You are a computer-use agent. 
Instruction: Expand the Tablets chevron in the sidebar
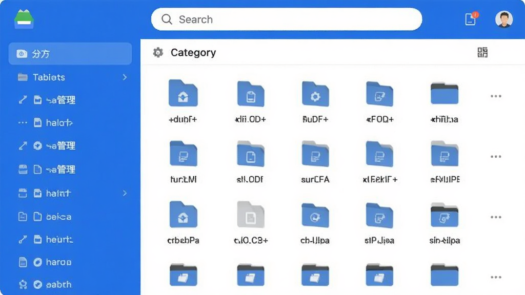125,77
